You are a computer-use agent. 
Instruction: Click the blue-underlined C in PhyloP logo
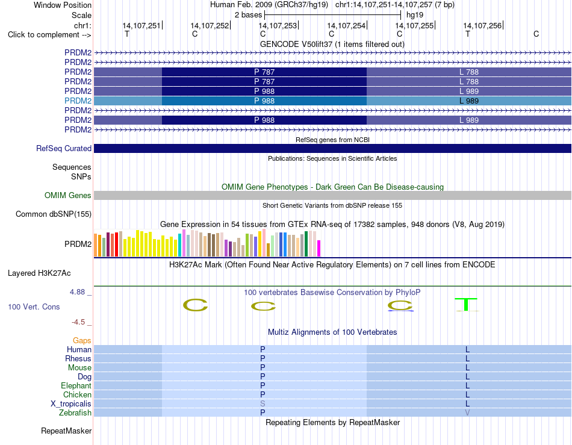pos(400,305)
